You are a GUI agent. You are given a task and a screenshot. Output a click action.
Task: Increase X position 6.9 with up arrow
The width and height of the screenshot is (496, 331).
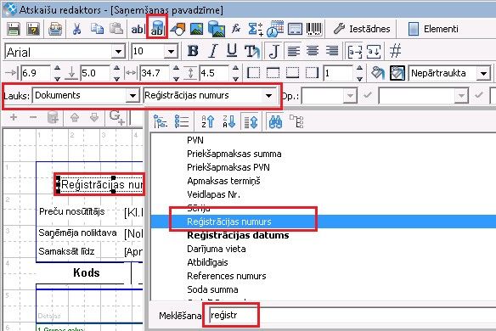57,69
